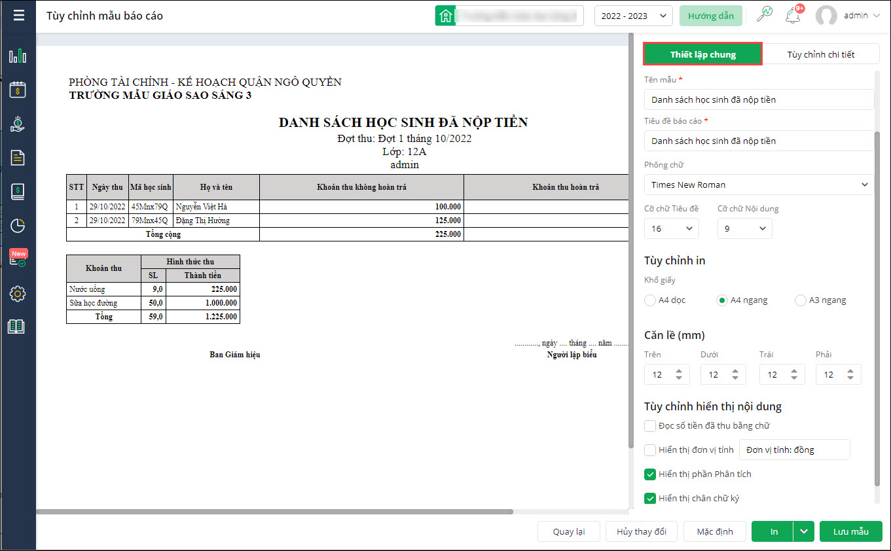Click the Lưu mẫu button
This screenshot has width=891, height=551.
tap(851, 531)
